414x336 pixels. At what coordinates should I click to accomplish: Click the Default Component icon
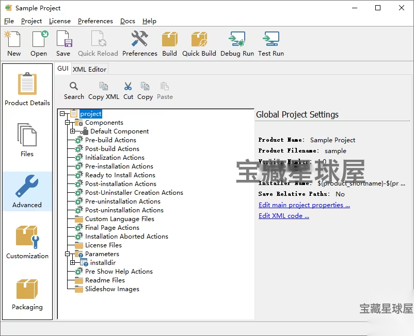tap(85, 131)
